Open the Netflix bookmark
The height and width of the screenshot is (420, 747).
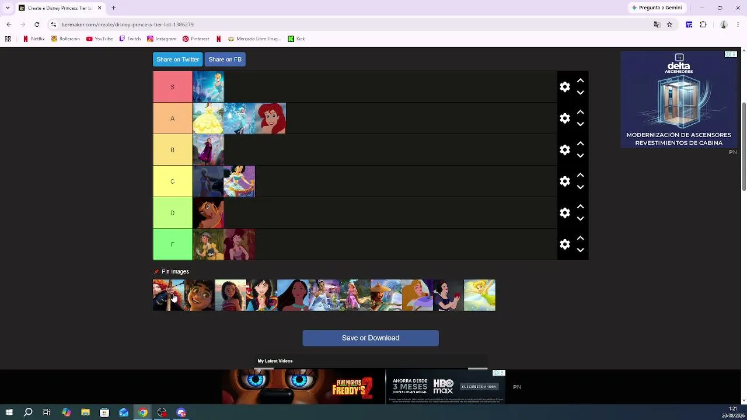coord(33,39)
